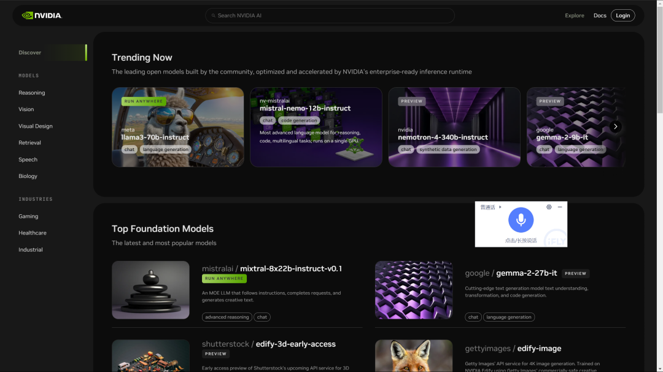Click PREVIEW badge beside gemma-2-27b-it
The image size is (663, 372).
pyautogui.click(x=575, y=274)
